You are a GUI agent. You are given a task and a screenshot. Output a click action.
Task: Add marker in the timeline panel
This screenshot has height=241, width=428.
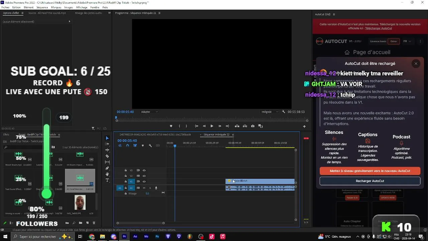(x=143, y=146)
